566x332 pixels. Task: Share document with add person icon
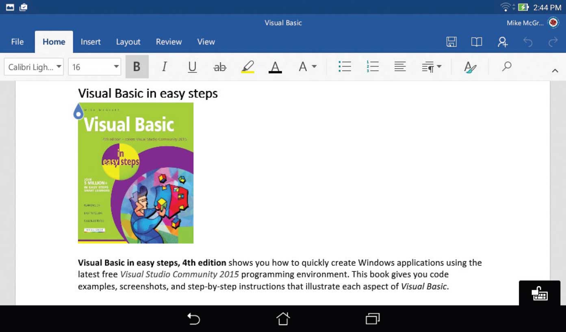tap(503, 41)
